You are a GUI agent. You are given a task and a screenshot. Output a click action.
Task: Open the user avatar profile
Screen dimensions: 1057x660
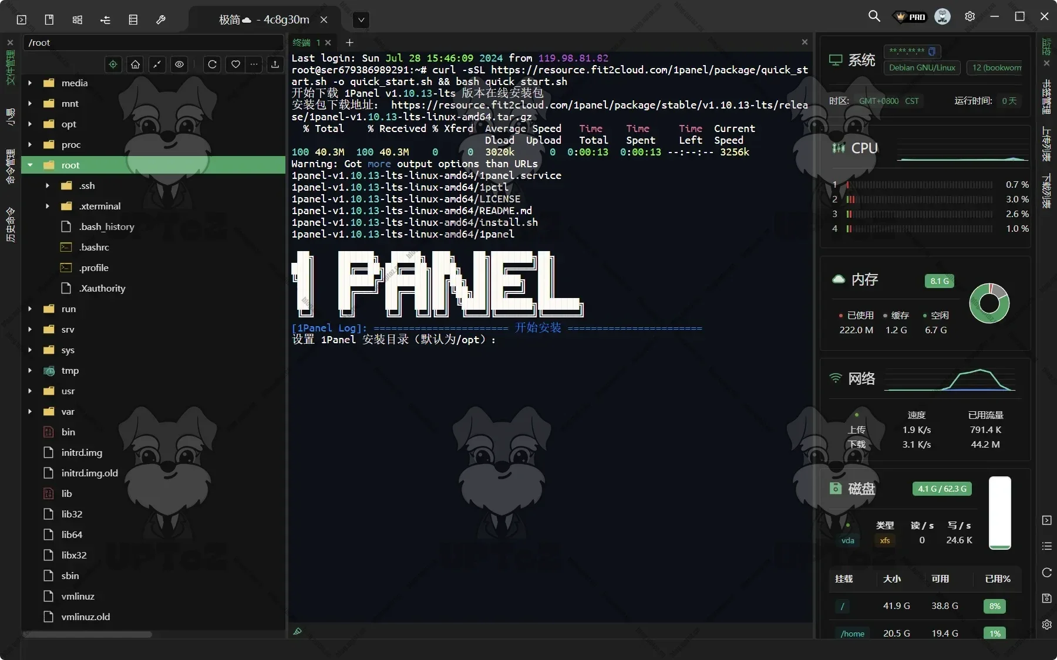coord(942,16)
